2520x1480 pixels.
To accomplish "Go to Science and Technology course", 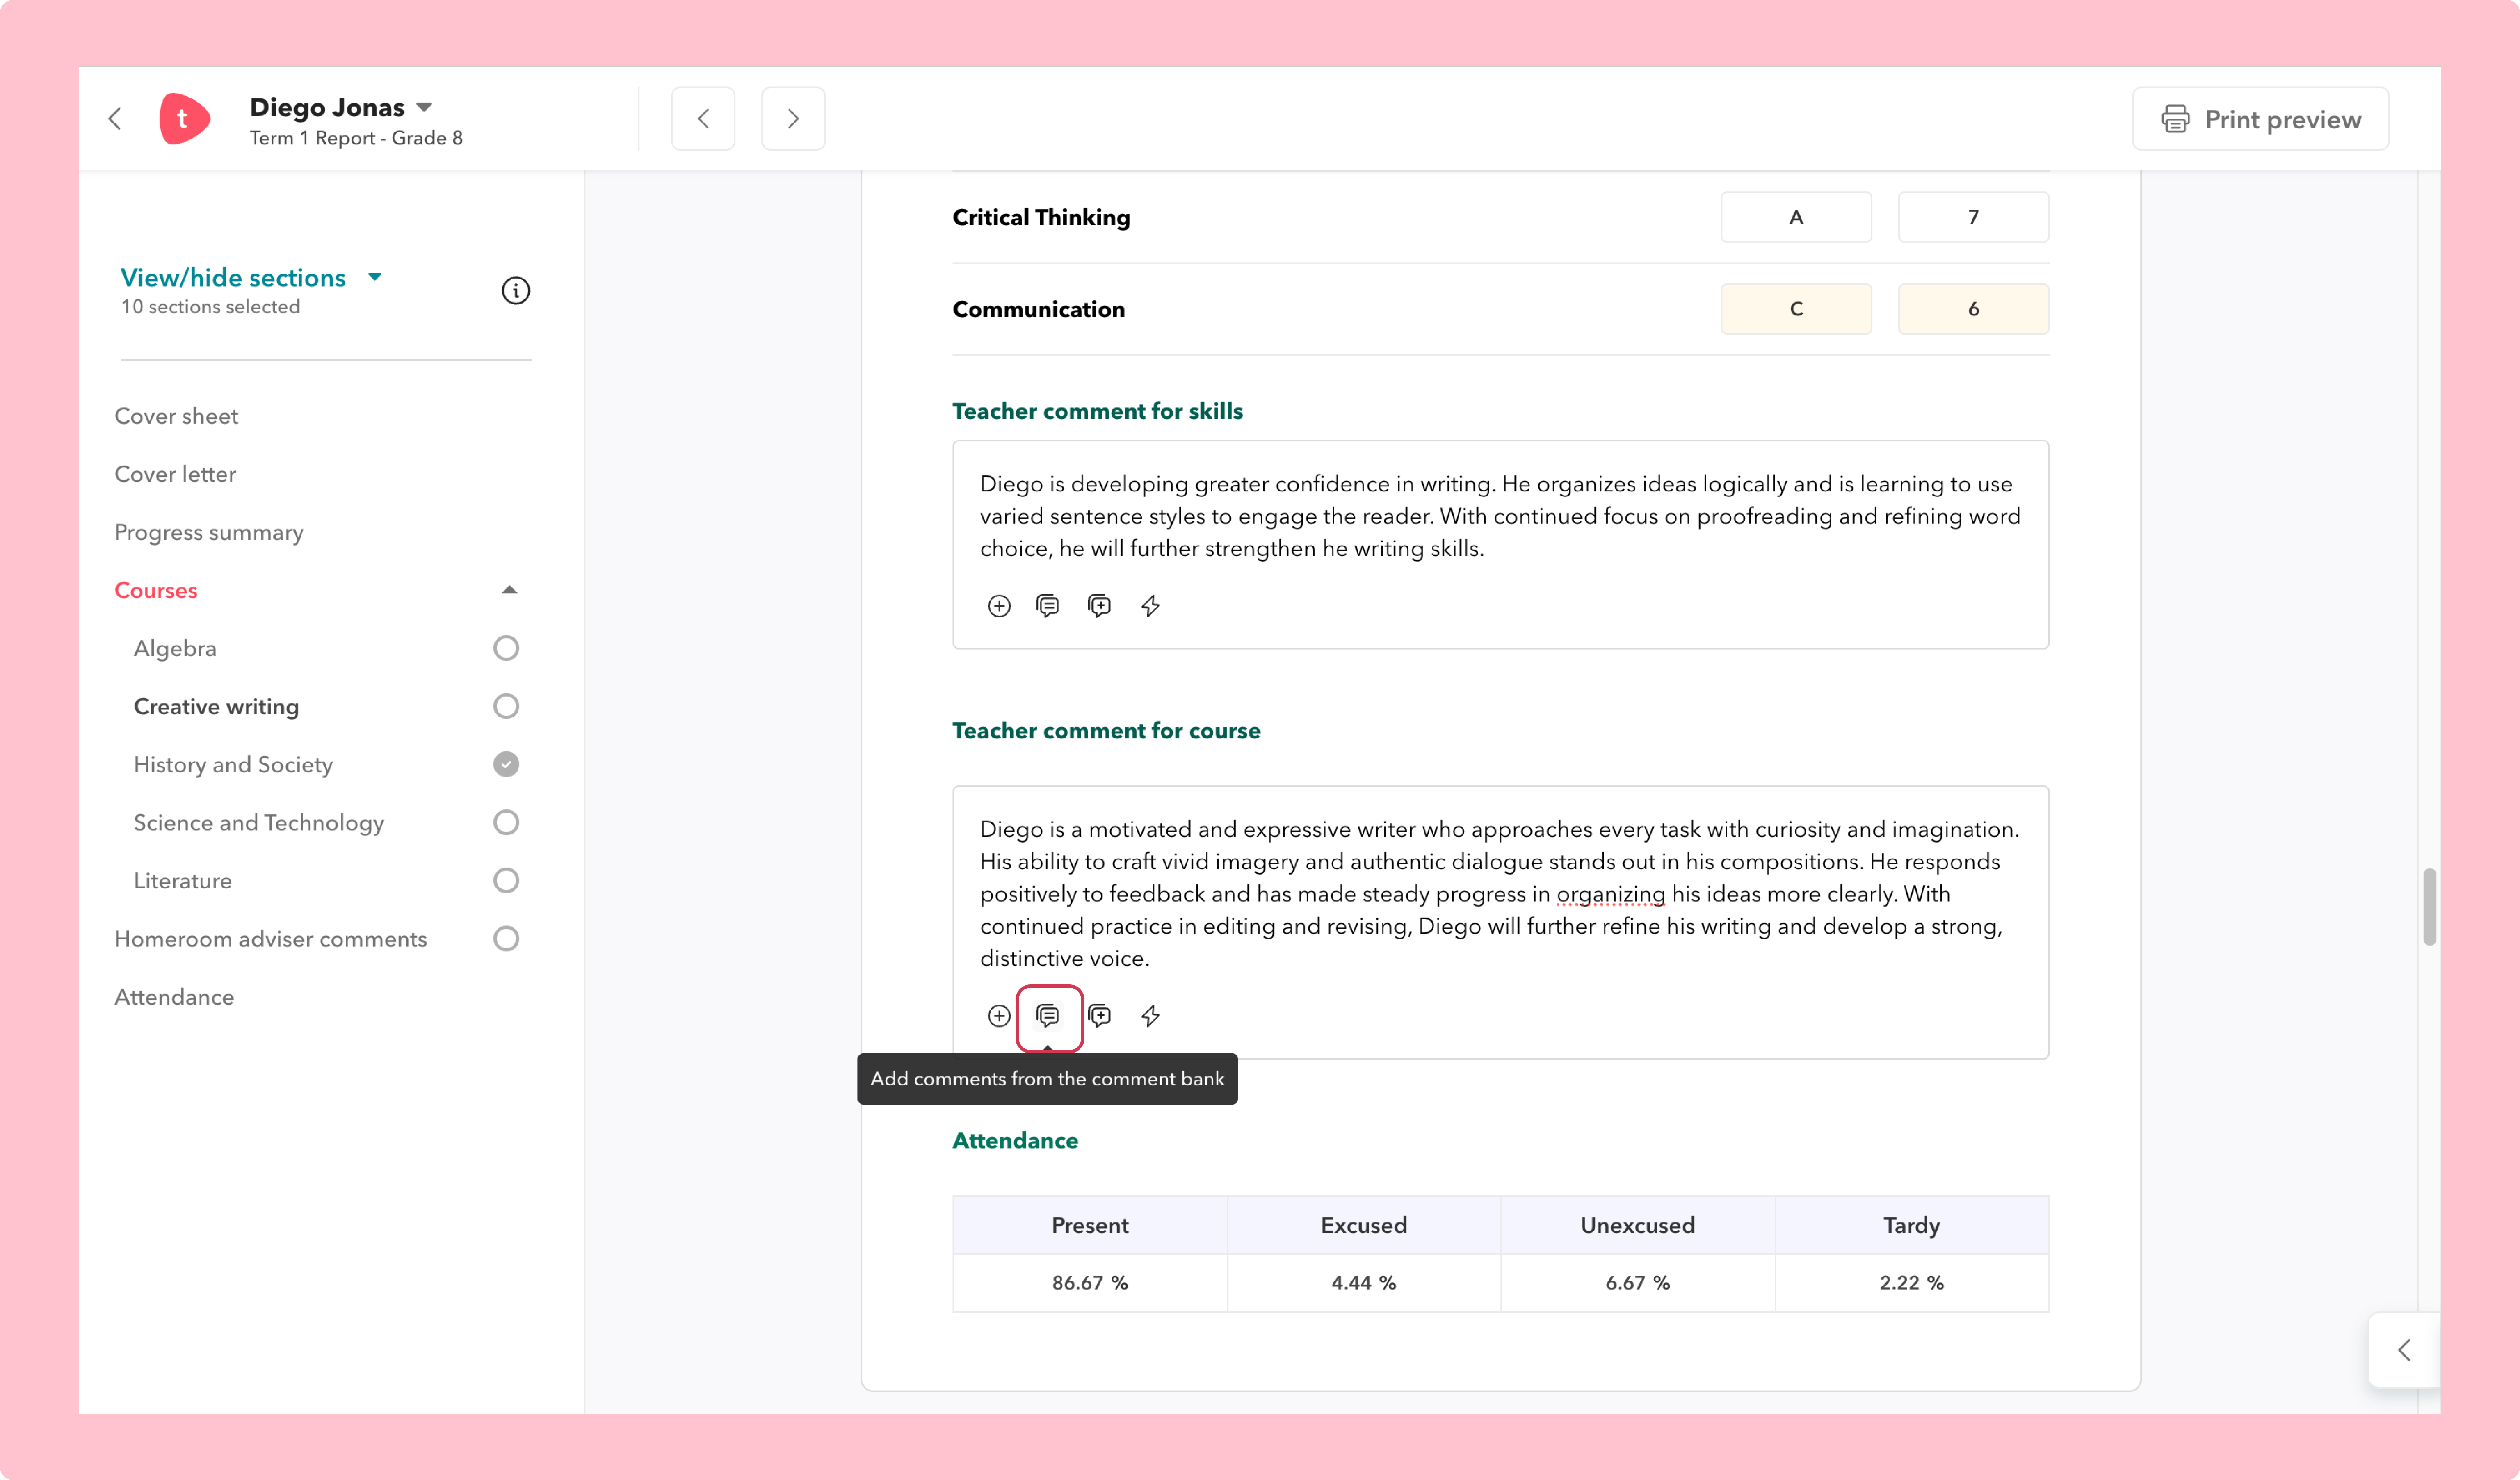I will pyautogui.click(x=259, y=822).
